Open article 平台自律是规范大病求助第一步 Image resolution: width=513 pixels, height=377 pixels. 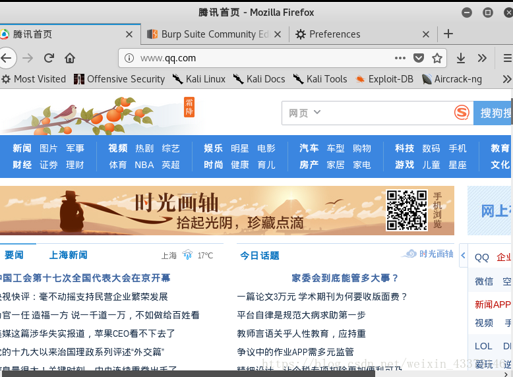click(301, 315)
